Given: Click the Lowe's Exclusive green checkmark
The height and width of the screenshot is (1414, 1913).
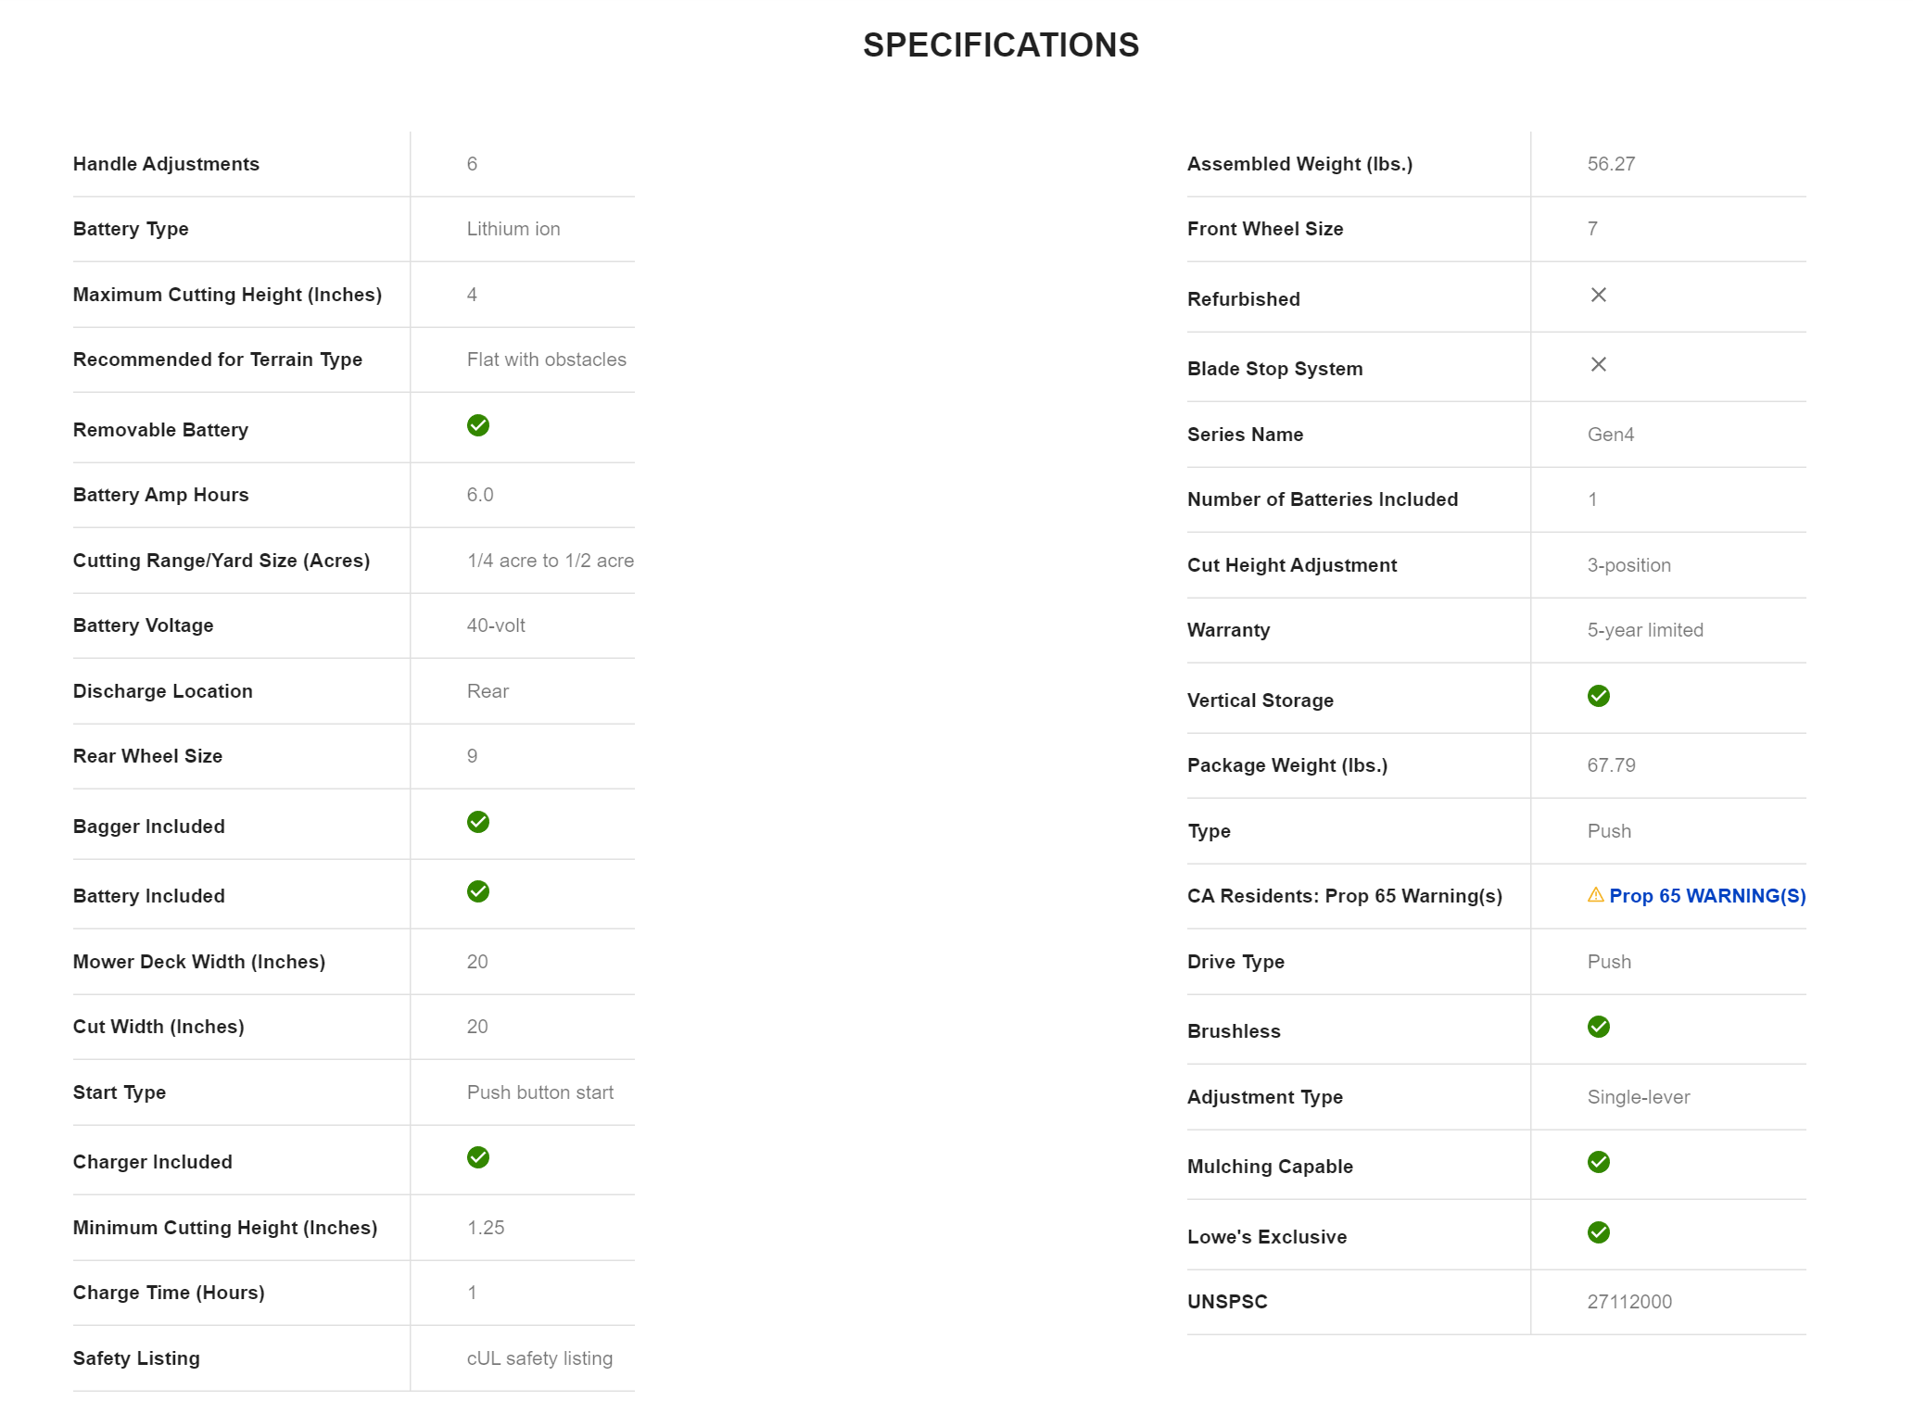Looking at the screenshot, I should click(1599, 1232).
